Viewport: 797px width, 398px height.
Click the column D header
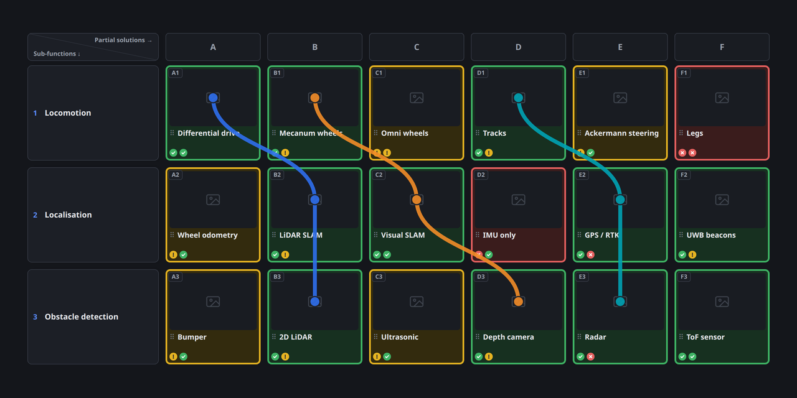518,47
